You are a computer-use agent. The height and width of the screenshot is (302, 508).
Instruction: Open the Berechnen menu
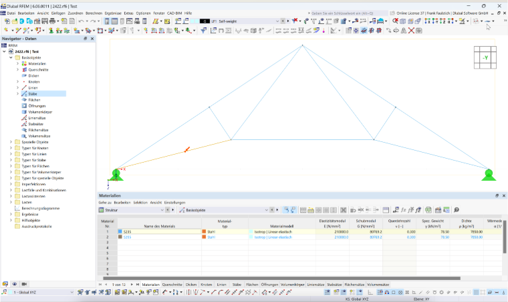point(94,13)
